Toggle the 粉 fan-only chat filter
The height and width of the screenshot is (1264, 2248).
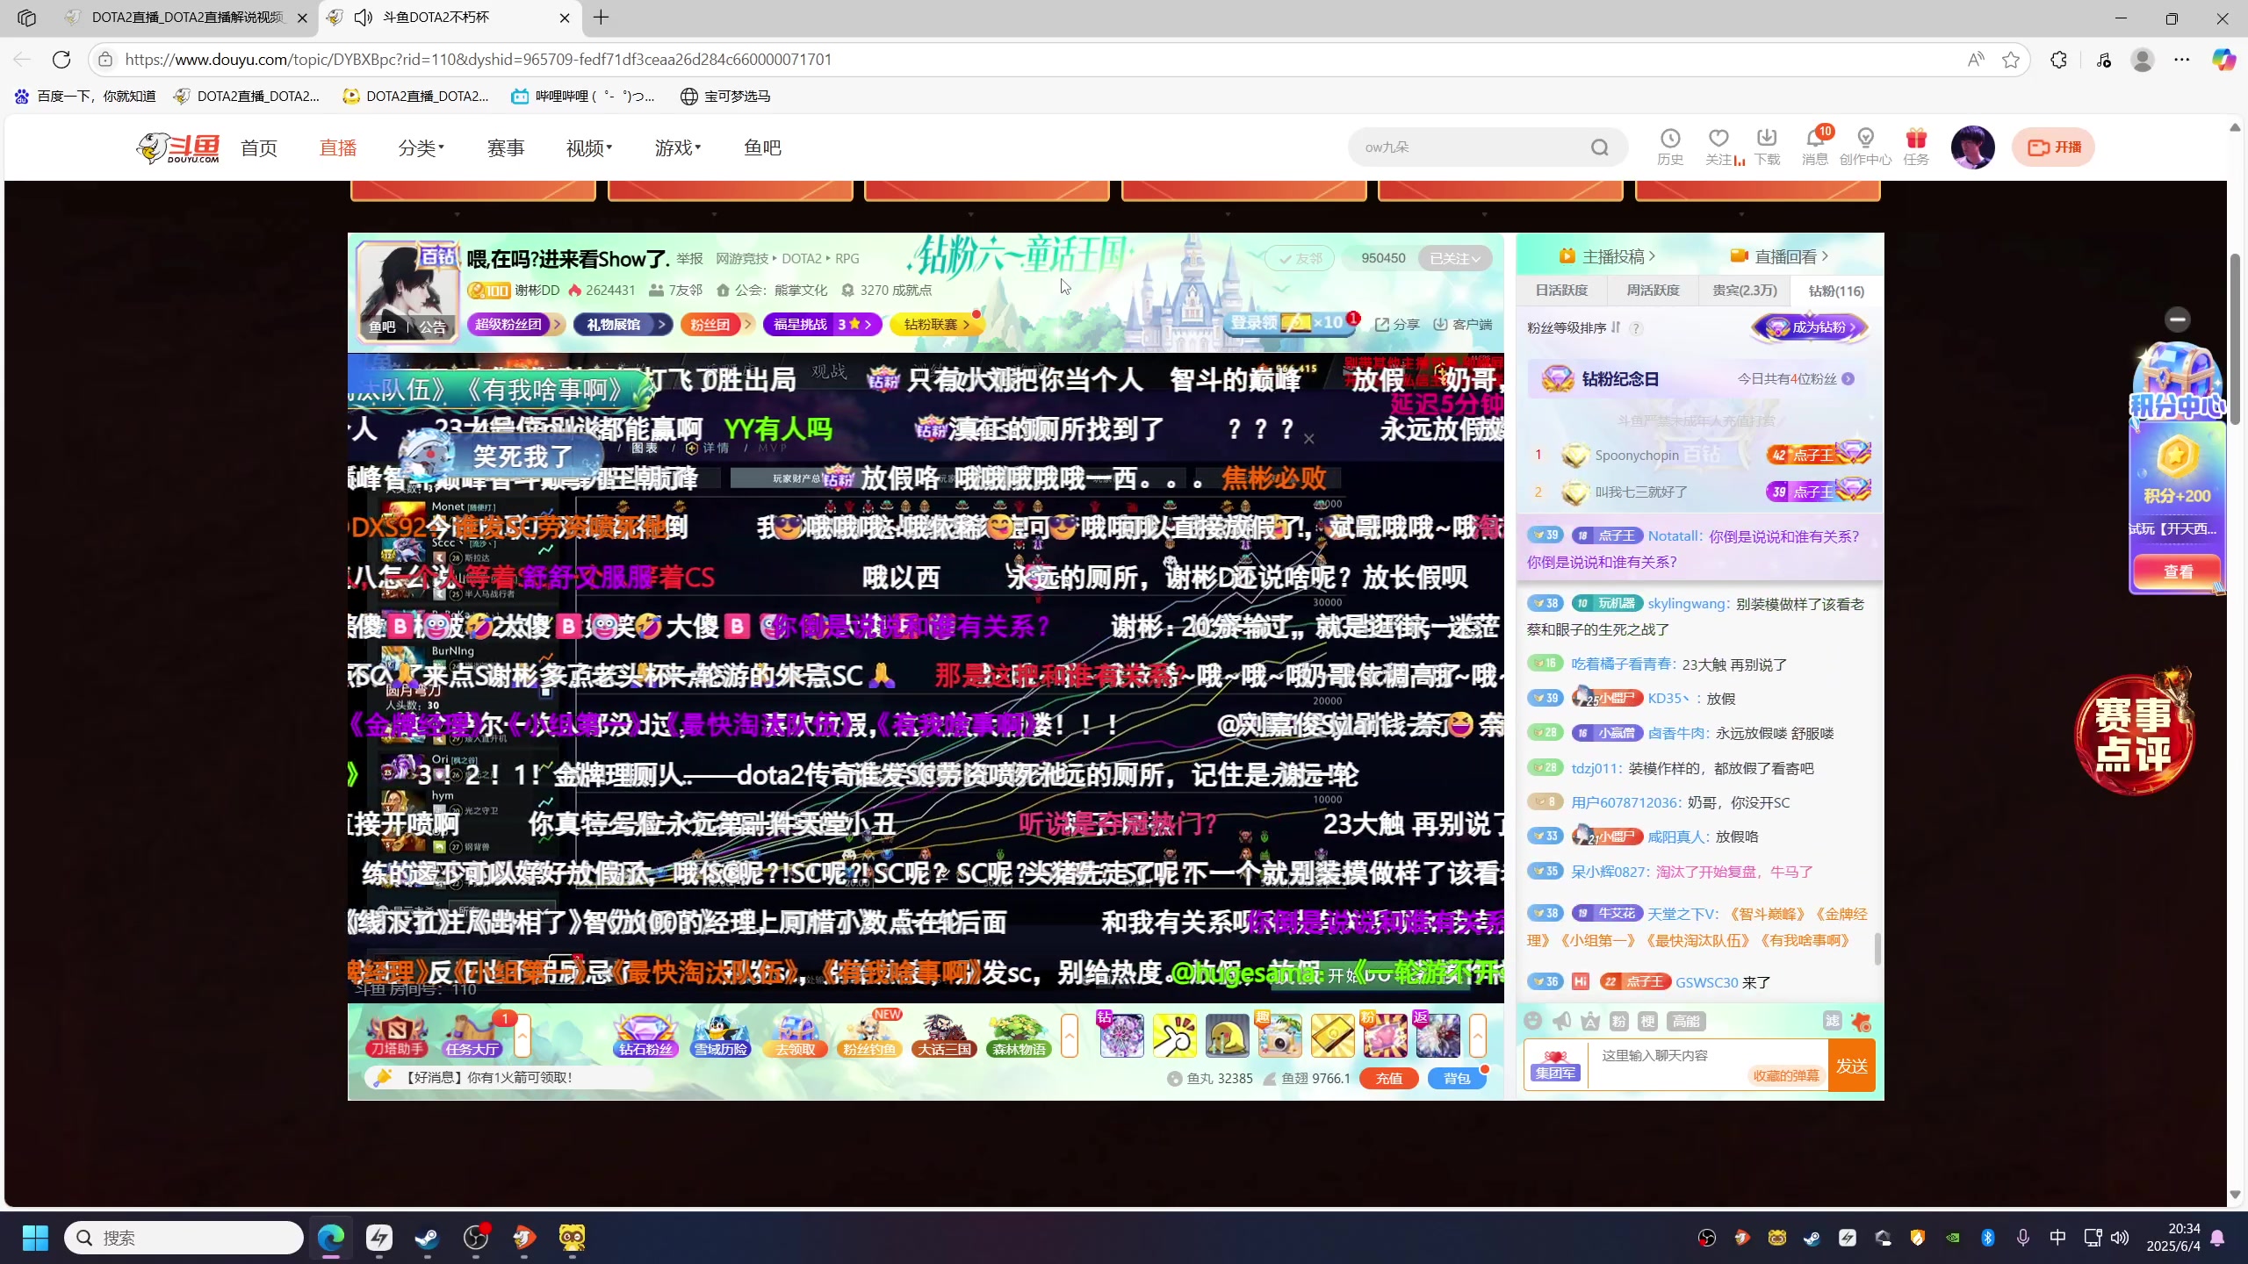pyautogui.click(x=1619, y=1021)
